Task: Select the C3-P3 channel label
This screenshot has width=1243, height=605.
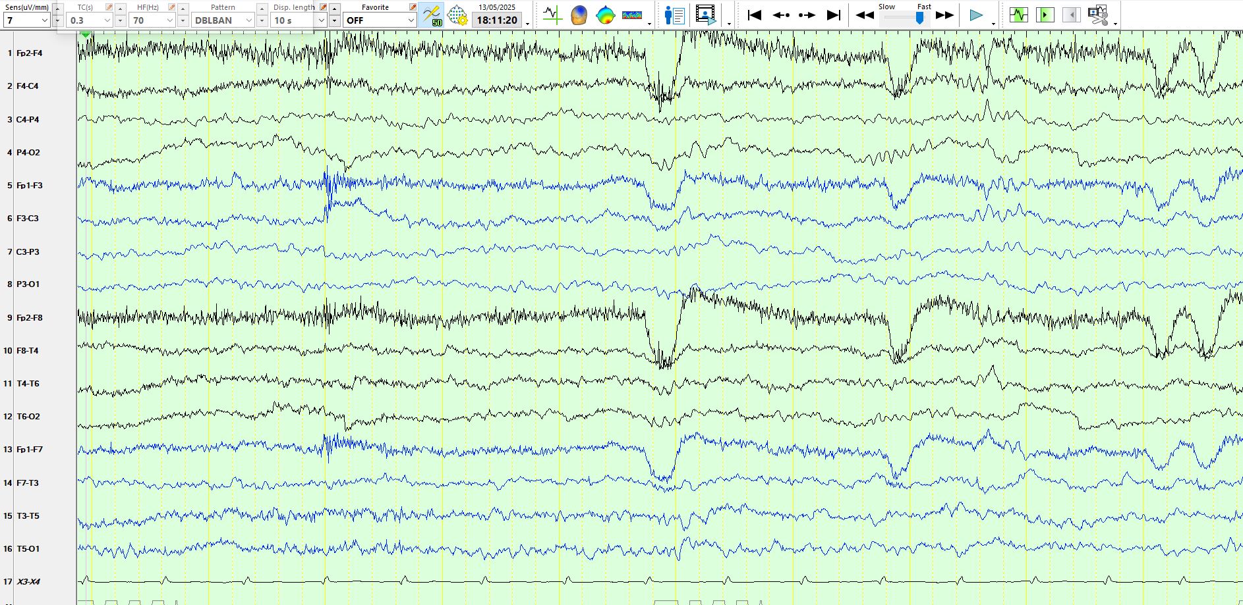Action: (28, 252)
